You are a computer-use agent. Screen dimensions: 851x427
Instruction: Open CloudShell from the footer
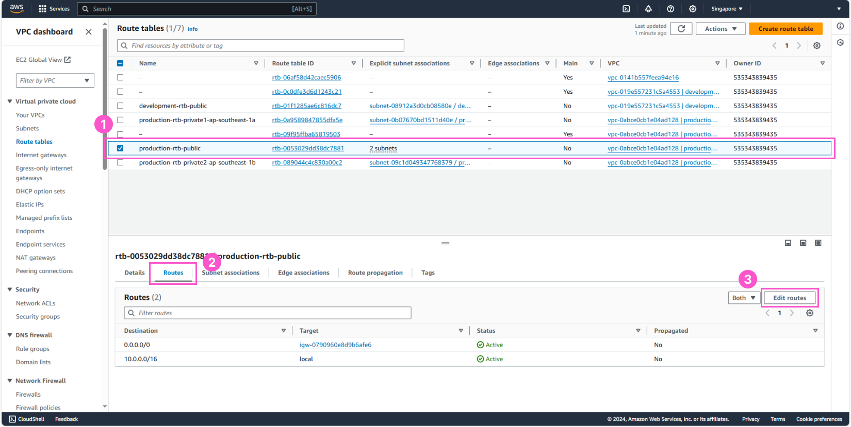click(x=27, y=419)
